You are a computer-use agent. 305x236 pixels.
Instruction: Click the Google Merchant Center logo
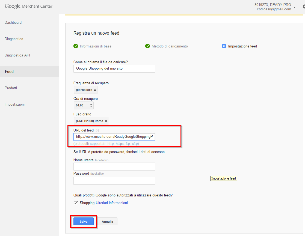coord(28,6)
